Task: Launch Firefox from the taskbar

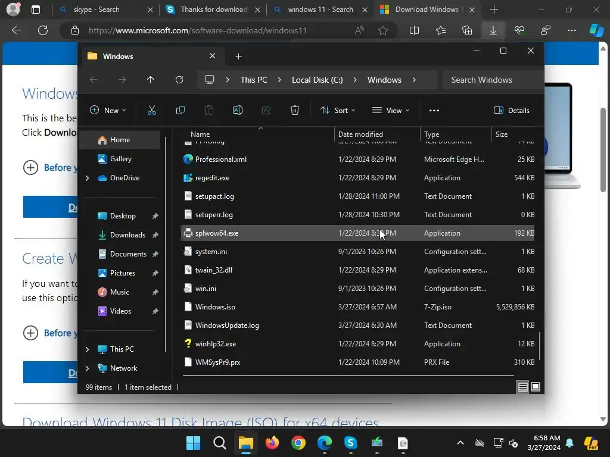Action: [272, 443]
